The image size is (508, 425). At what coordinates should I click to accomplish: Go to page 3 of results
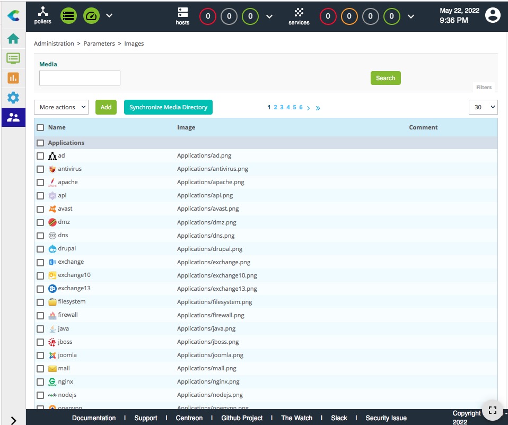[282, 107]
